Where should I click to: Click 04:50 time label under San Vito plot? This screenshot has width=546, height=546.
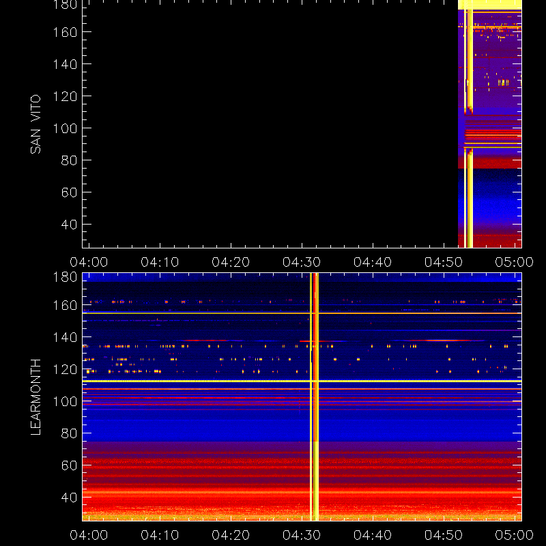click(x=444, y=262)
